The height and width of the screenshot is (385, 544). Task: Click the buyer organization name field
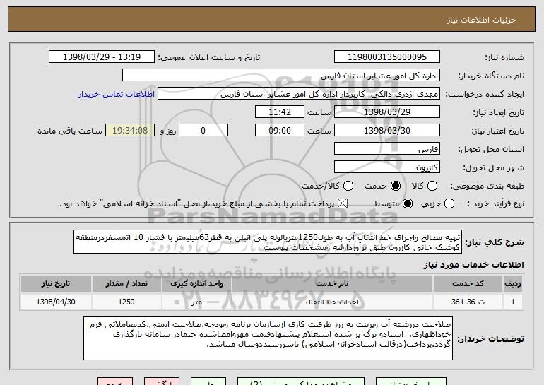tap(281, 76)
